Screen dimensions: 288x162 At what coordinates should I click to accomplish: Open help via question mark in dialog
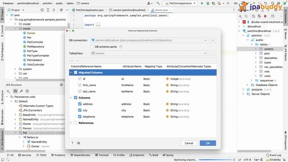(x=72, y=143)
